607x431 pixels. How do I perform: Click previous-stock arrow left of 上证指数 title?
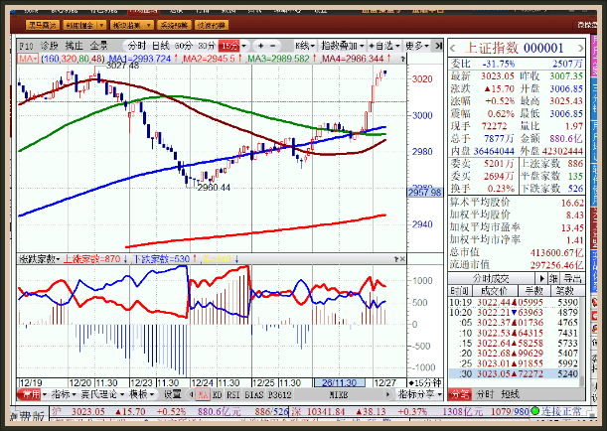point(453,49)
